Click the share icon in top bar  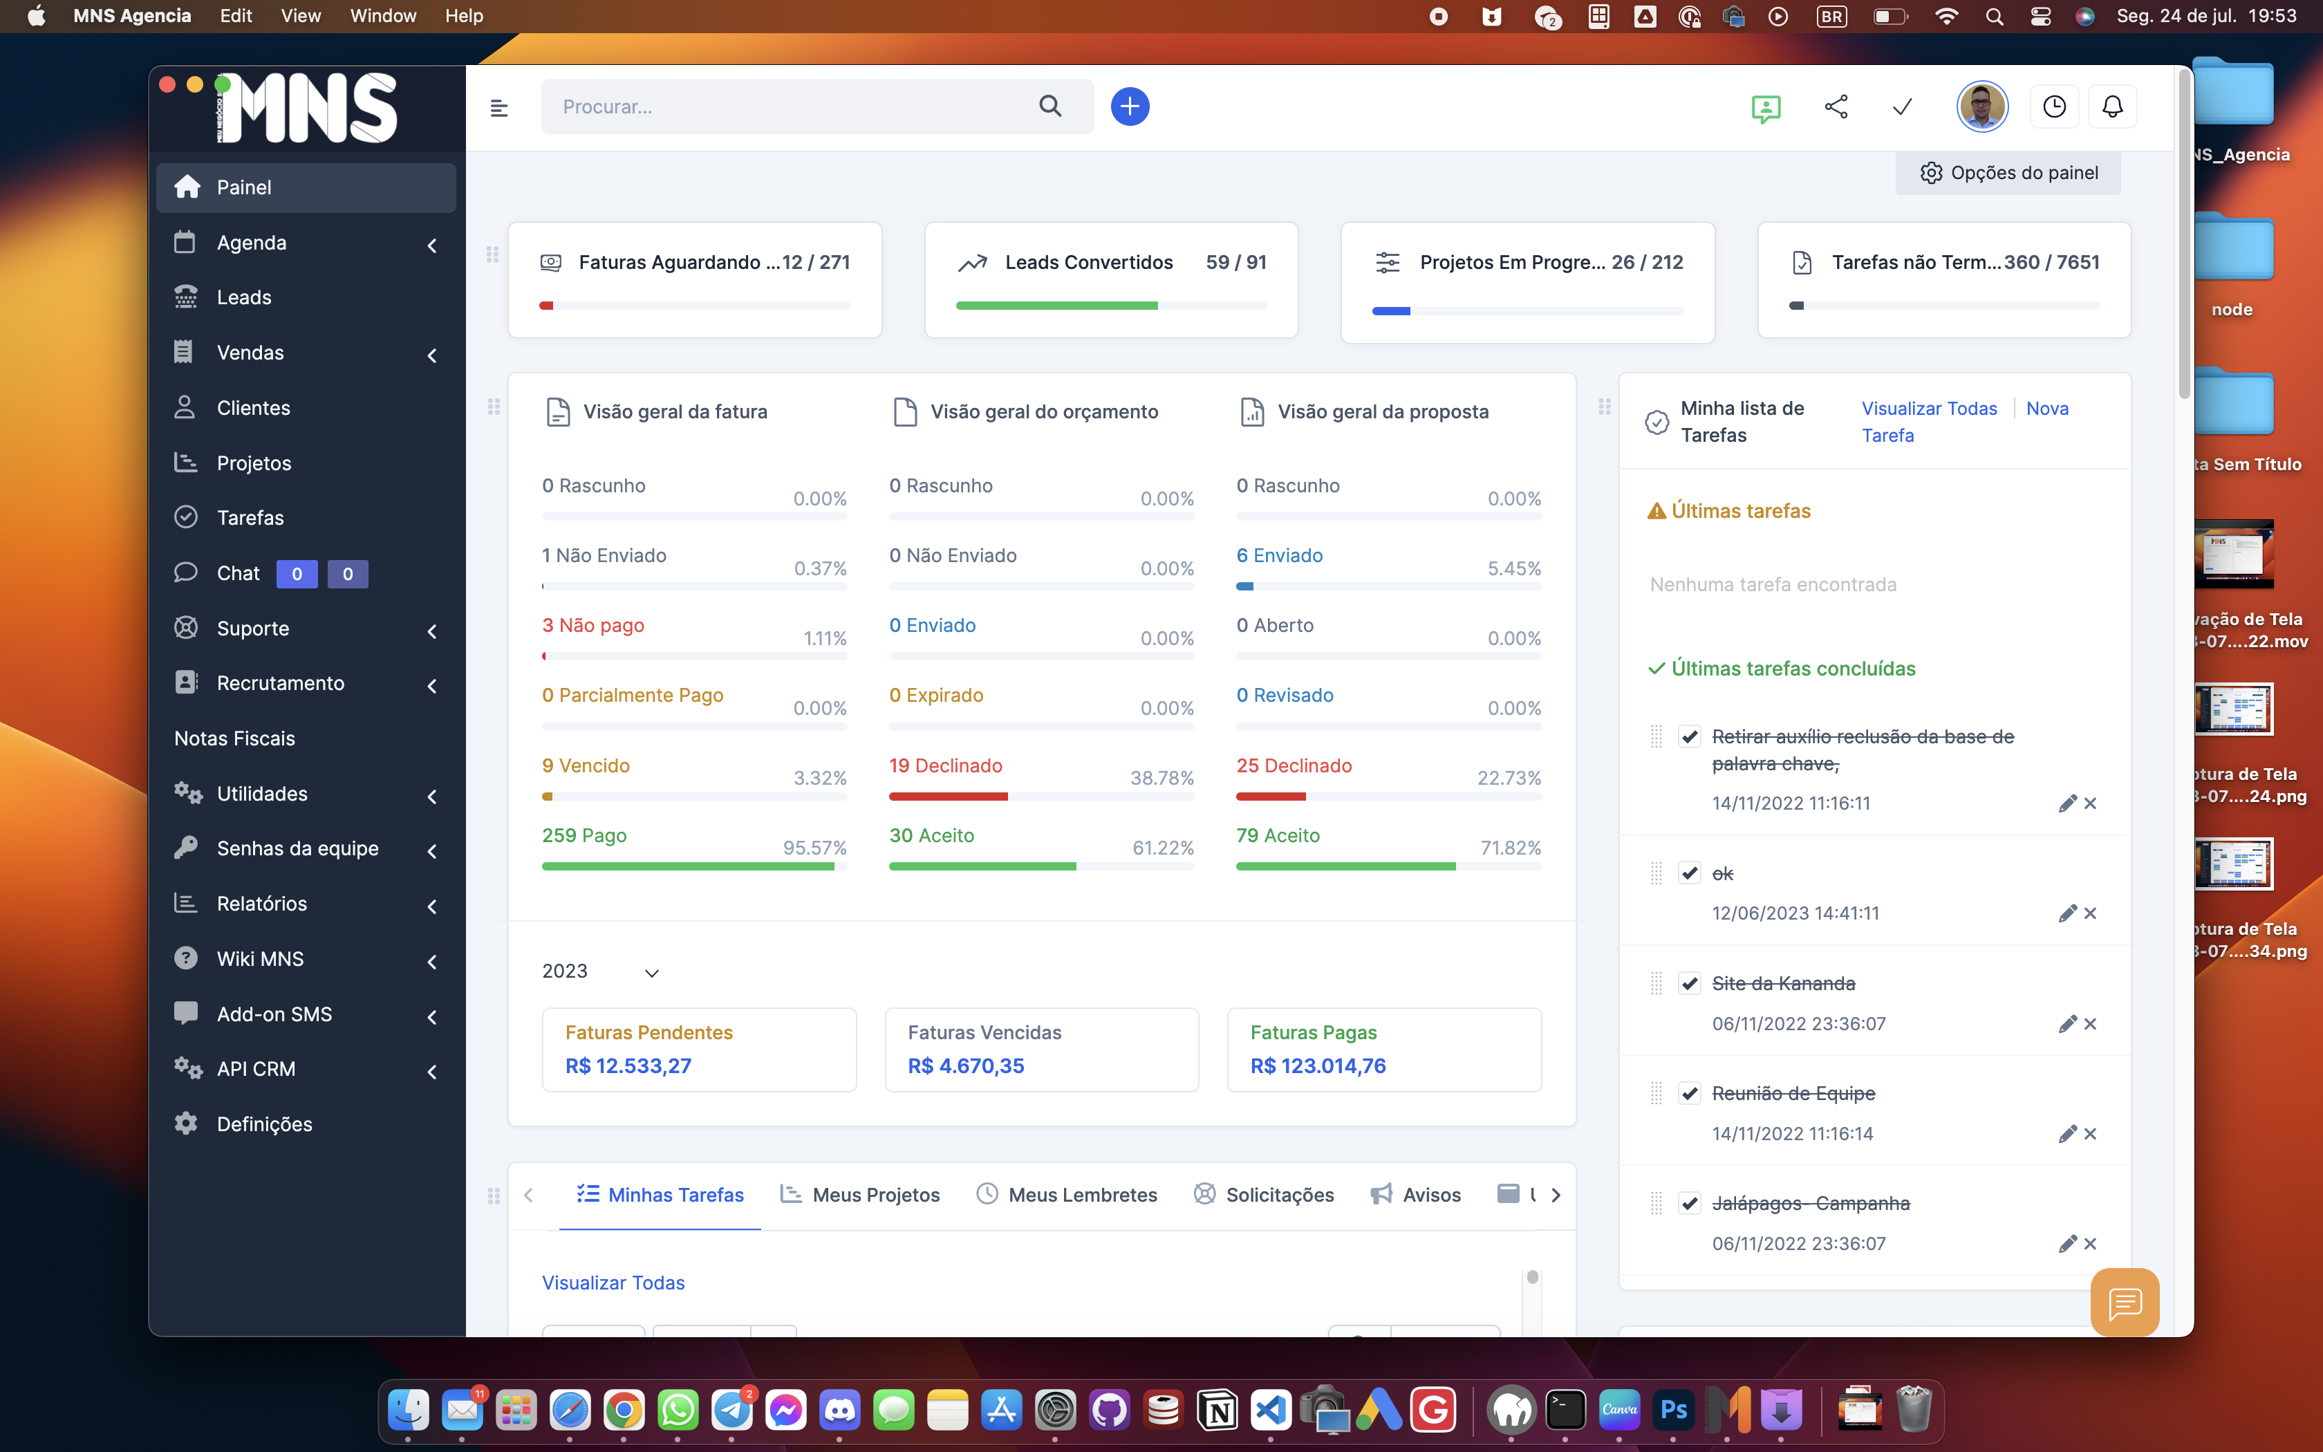click(x=1836, y=106)
